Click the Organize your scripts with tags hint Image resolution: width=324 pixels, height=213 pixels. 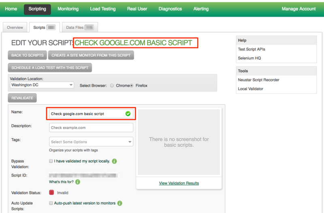pos(73,150)
